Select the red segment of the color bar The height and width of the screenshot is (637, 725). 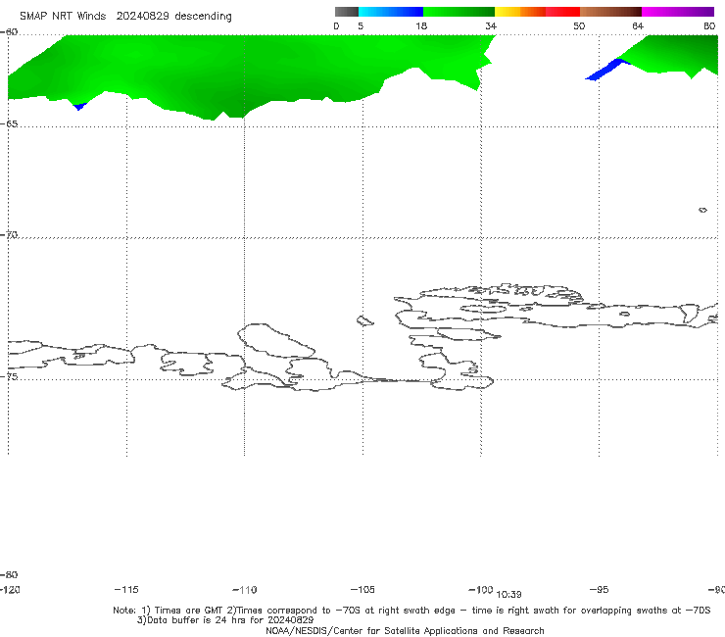point(562,12)
